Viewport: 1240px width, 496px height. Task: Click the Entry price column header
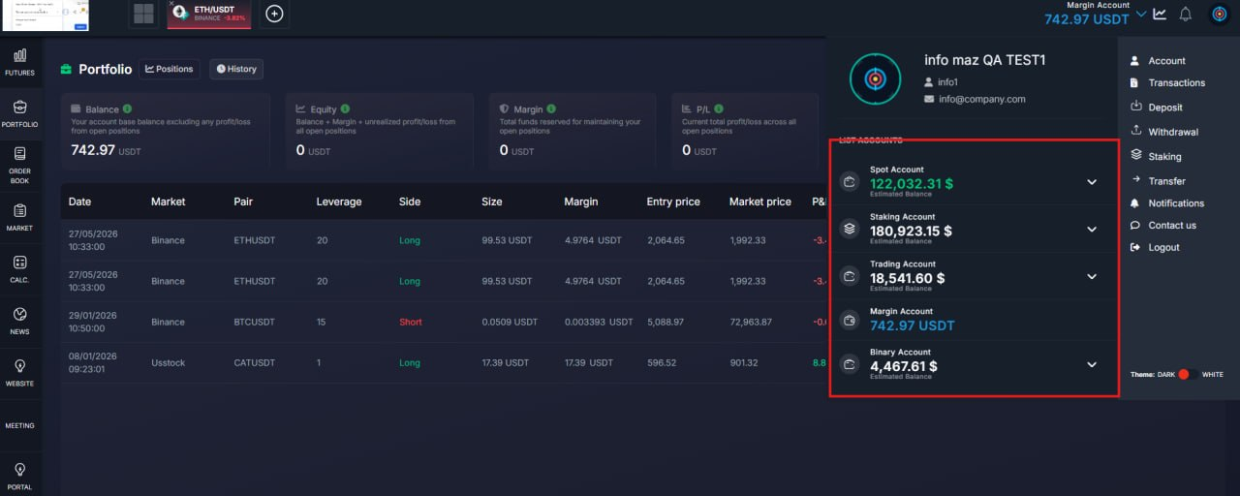pyautogui.click(x=673, y=201)
